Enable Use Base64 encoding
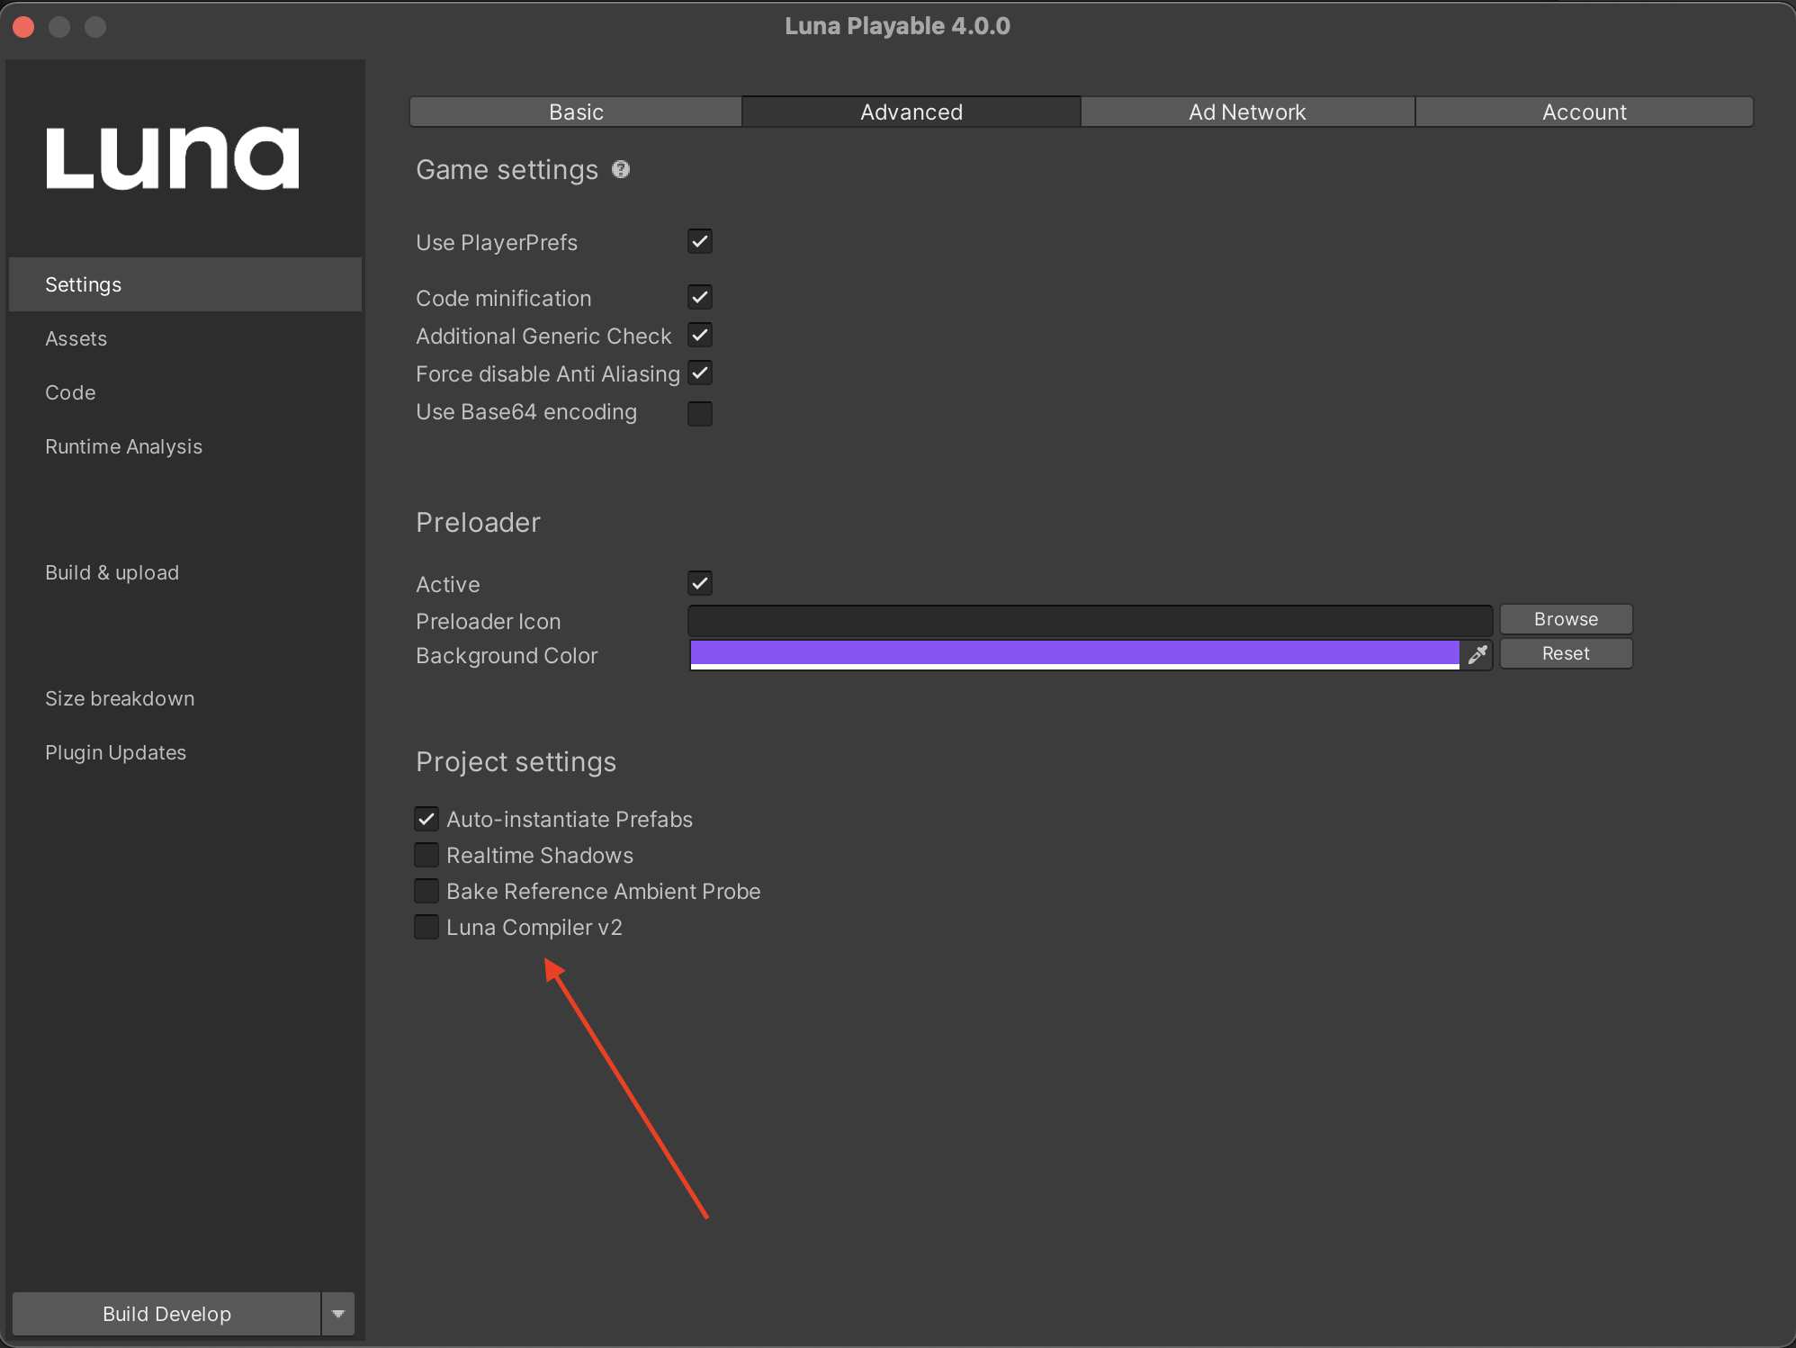 (700, 413)
